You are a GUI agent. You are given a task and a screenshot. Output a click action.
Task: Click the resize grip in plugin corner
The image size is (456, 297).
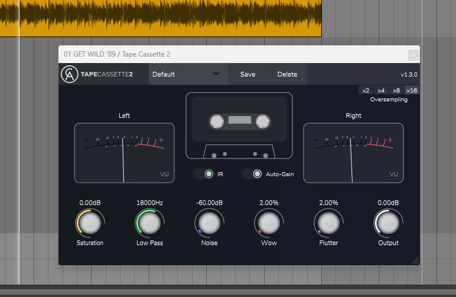pyautogui.click(x=415, y=260)
